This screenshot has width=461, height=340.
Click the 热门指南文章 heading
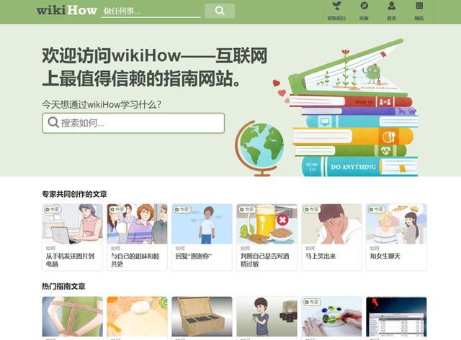(x=63, y=286)
